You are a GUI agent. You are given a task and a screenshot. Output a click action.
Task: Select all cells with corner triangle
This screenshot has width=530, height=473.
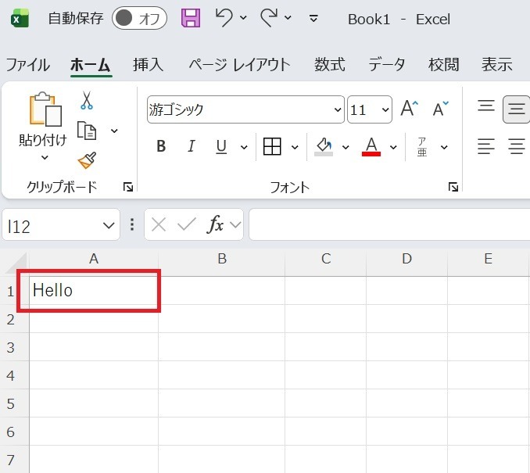coord(16,263)
